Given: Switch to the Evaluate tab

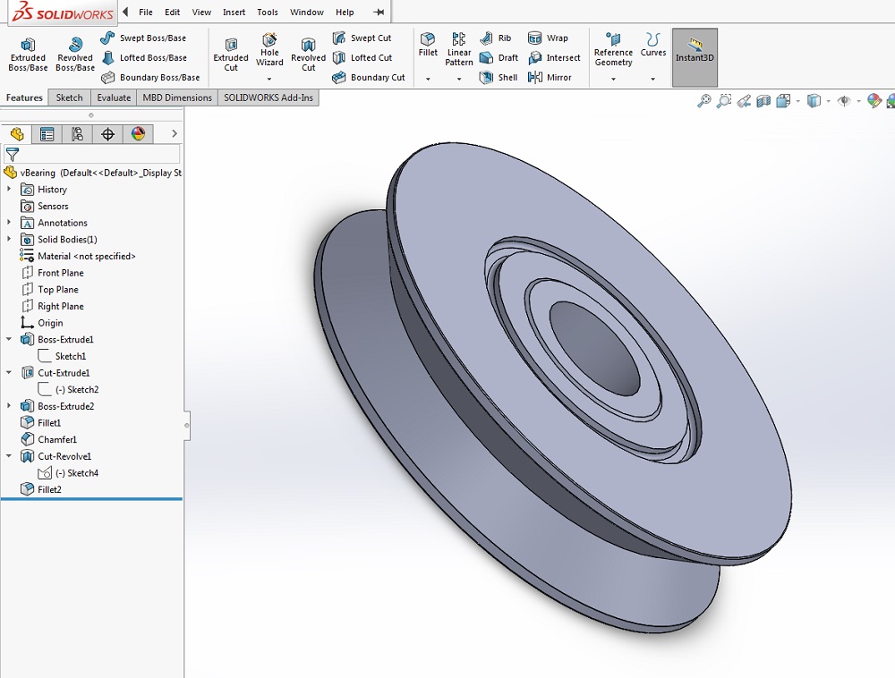Looking at the screenshot, I should (x=114, y=97).
